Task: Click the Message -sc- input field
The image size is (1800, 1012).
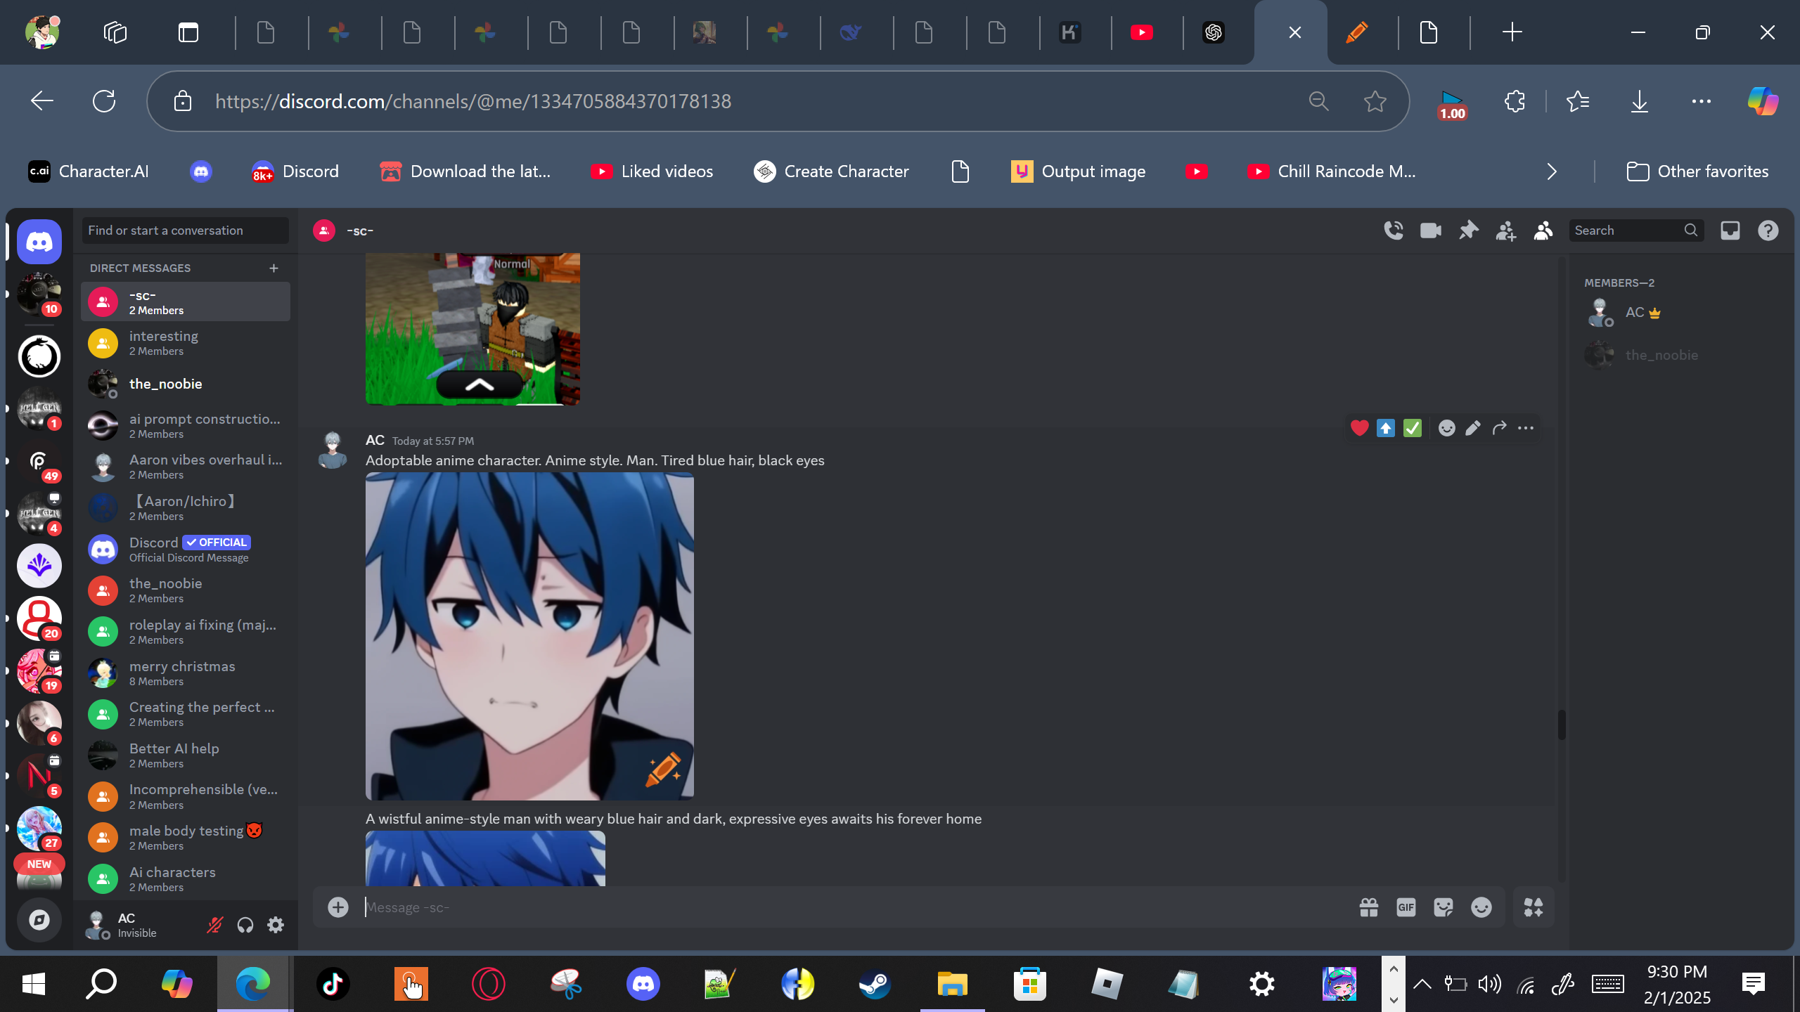Action: click(844, 907)
